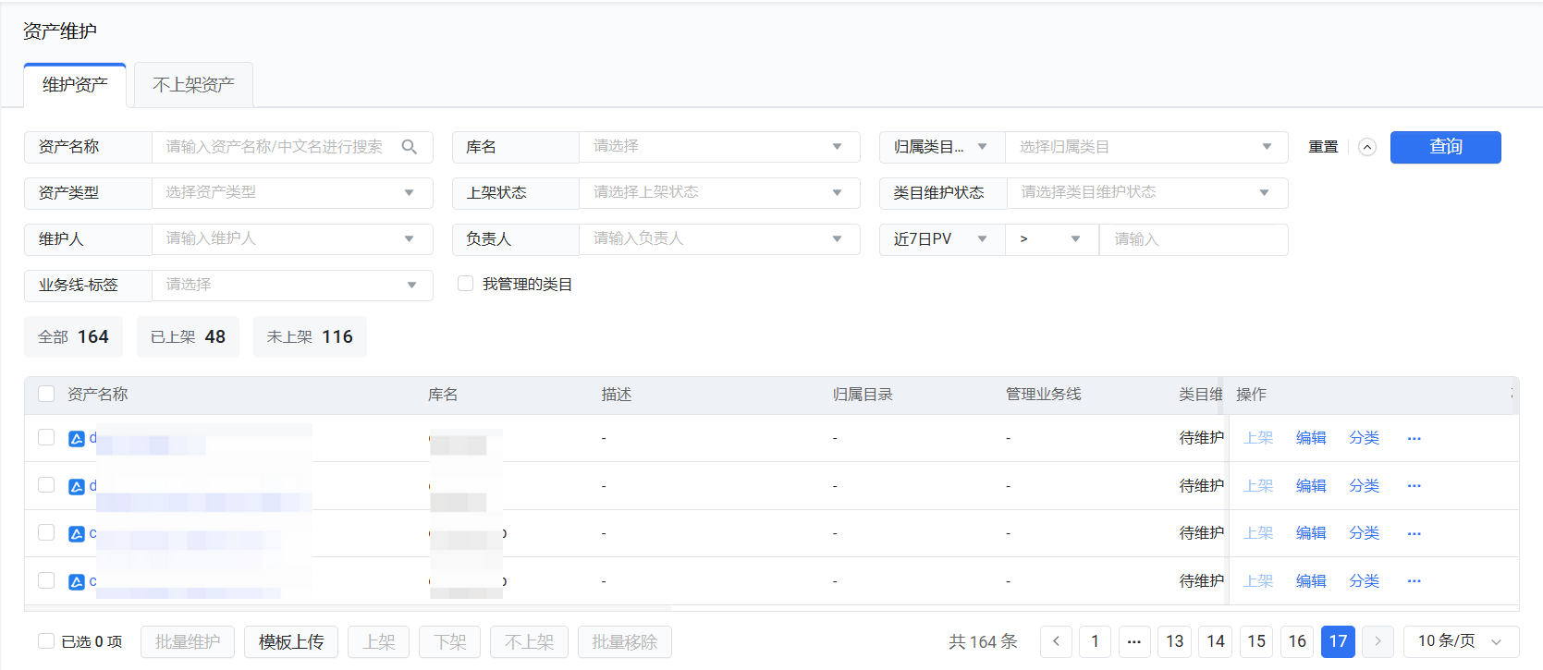The image size is (1543, 670).
Task: Open the more actions (…) menu in first row
Action: (x=1414, y=438)
